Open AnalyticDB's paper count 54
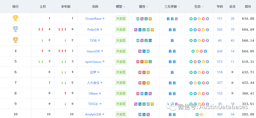The image size is (256, 118). coord(232,114)
